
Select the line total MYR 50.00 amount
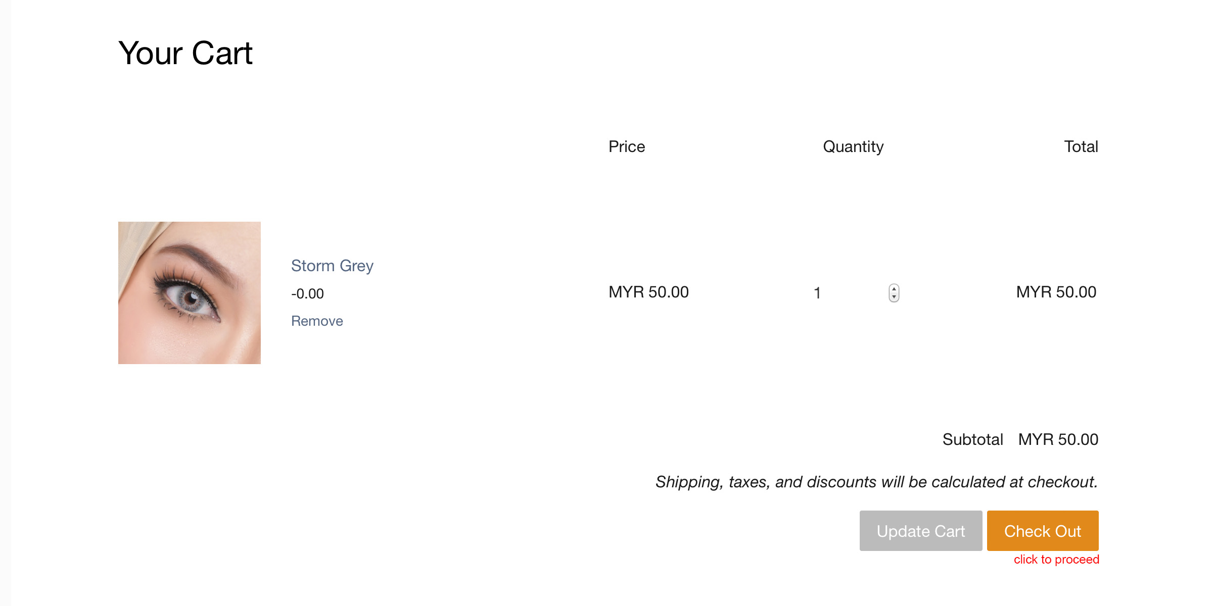(1056, 292)
